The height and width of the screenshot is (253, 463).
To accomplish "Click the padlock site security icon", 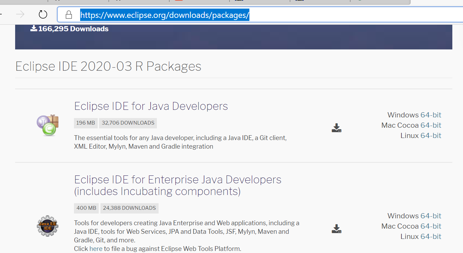I will pyautogui.click(x=69, y=14).
